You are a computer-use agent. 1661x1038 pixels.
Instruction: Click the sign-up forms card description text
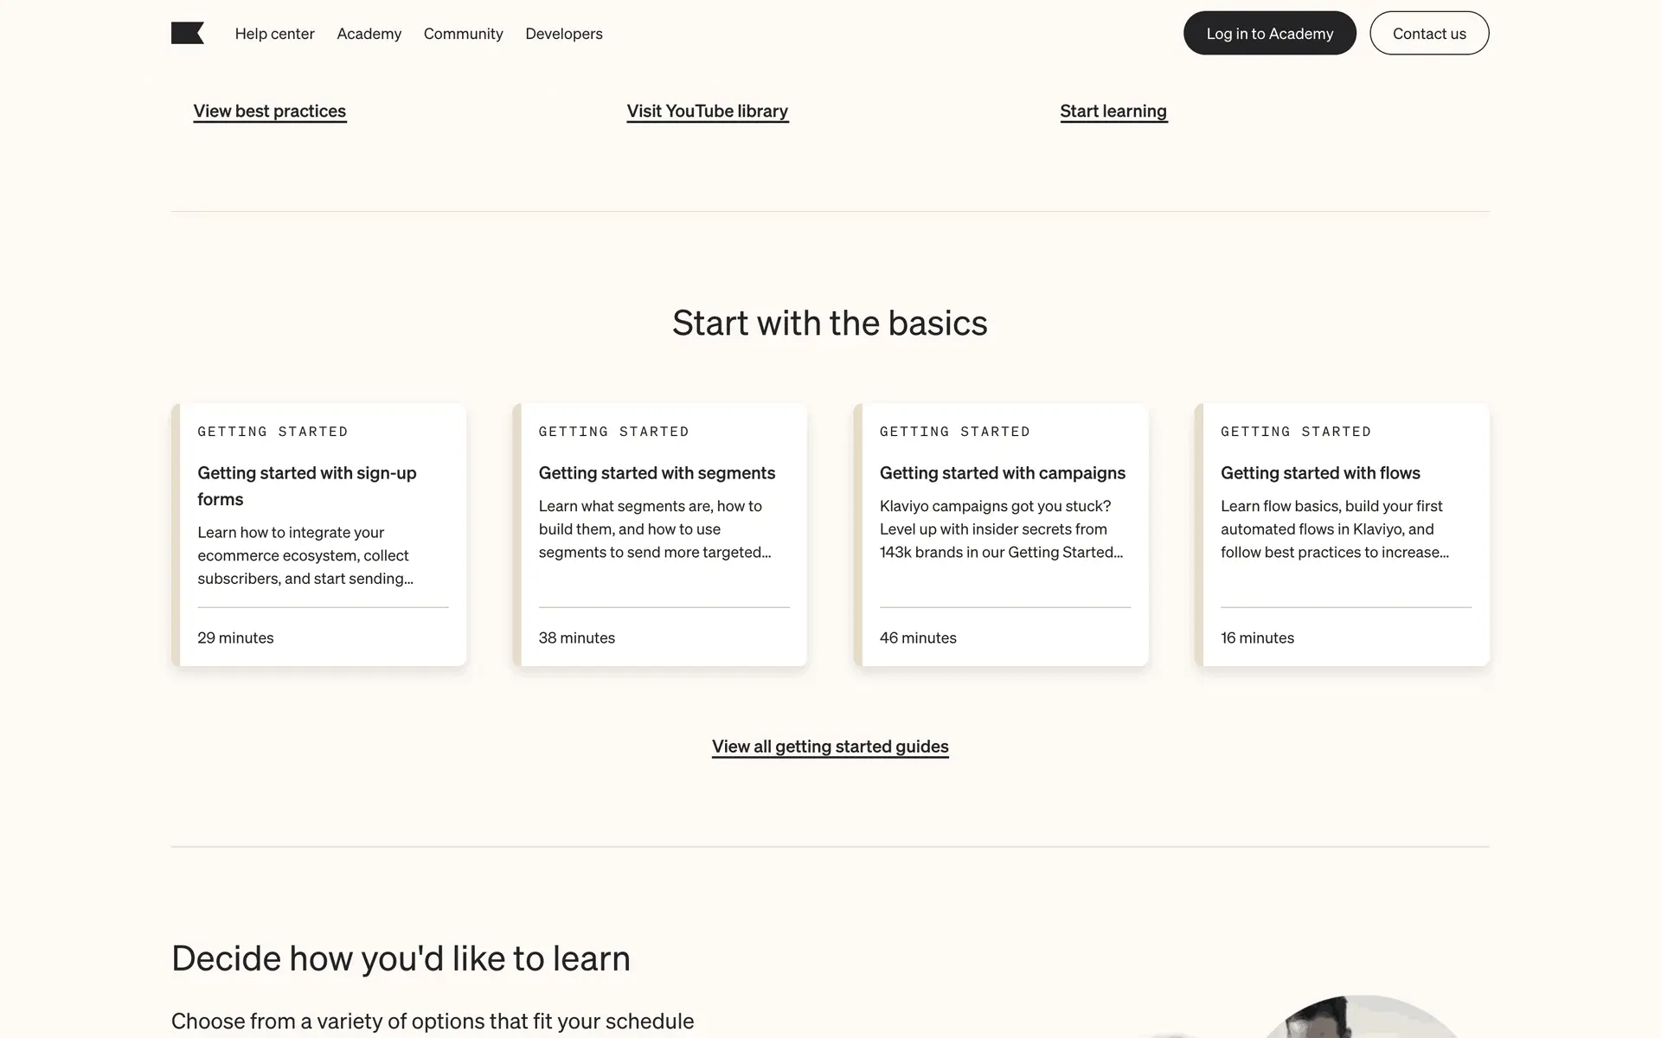(305, 555)
